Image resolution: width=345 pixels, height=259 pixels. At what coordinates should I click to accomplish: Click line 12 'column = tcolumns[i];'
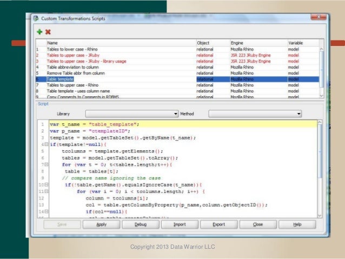point(117,198)
